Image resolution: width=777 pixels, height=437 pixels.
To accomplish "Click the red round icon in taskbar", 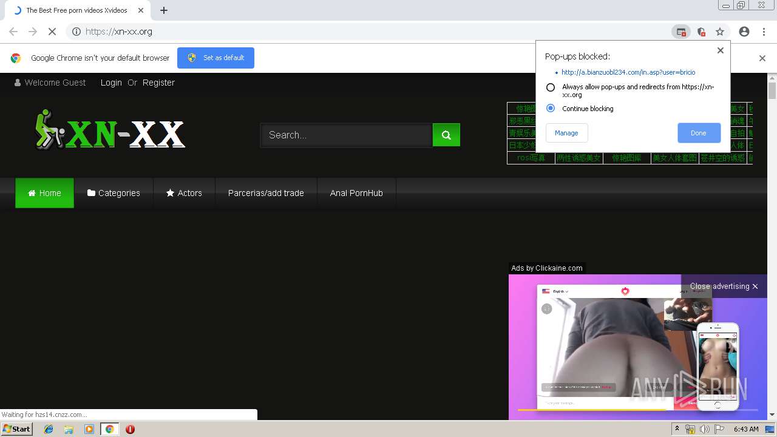I will click(130, 429).
